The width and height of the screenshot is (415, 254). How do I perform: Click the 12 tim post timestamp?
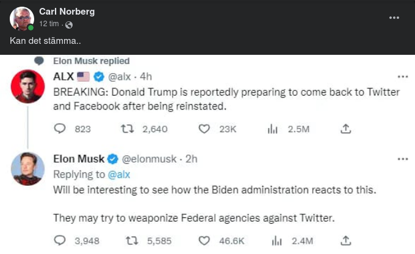point(49,24)
